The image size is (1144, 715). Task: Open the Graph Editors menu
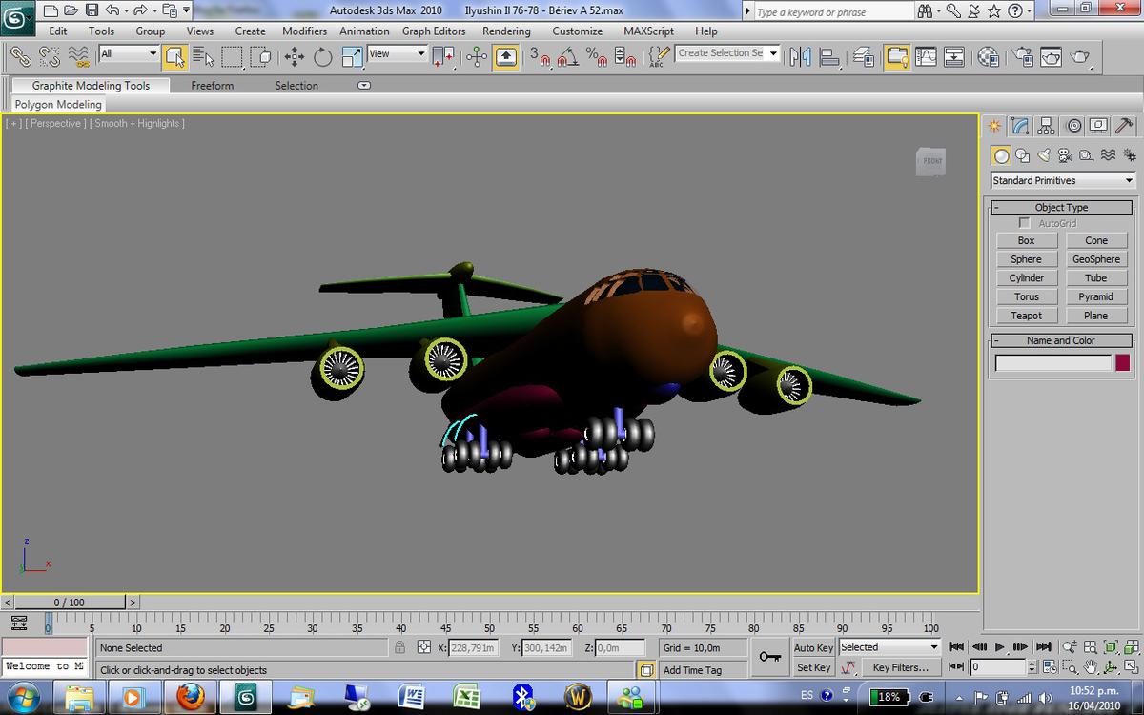pyautogui.click(x=434, y=31)
